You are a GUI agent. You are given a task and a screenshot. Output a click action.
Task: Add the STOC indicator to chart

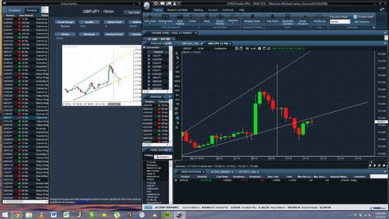click(x=177, y=91)
